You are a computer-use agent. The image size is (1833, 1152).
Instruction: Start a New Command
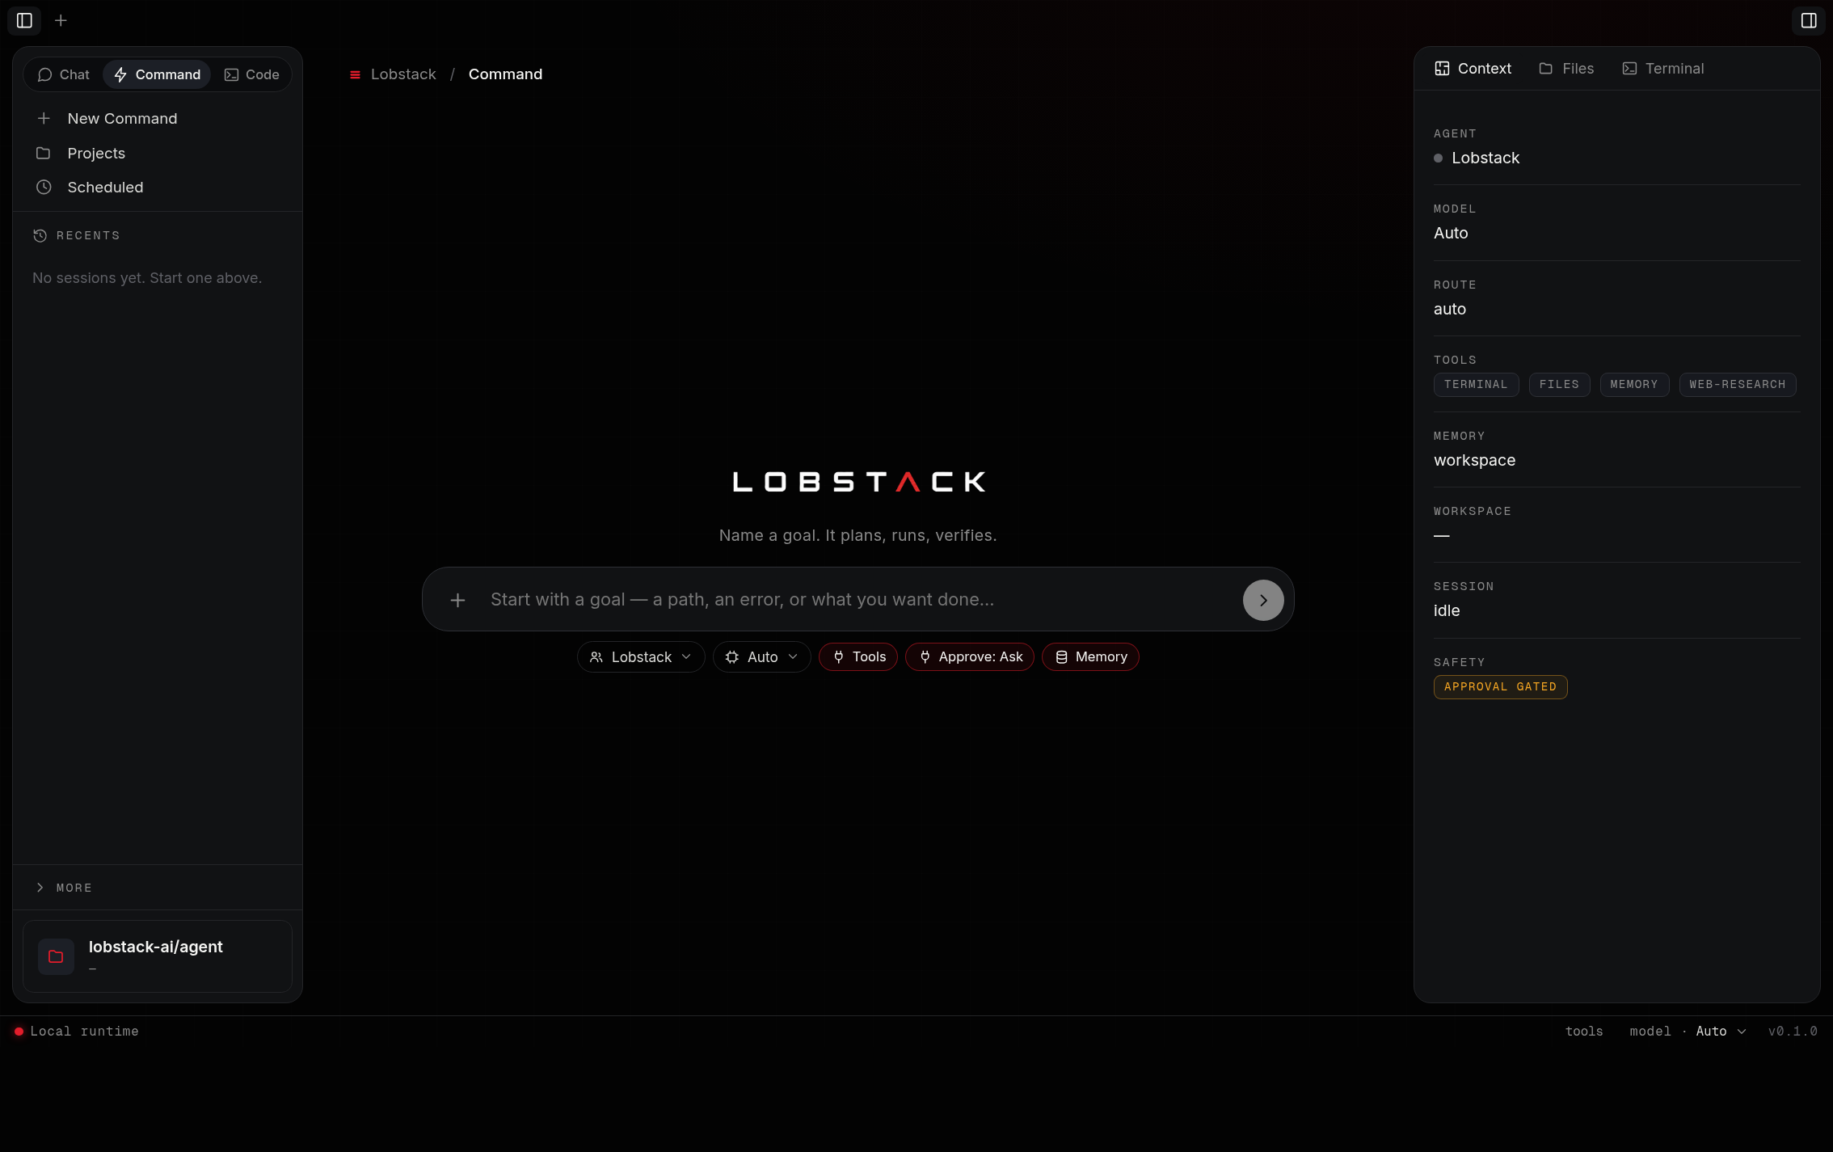coord(158,118)
